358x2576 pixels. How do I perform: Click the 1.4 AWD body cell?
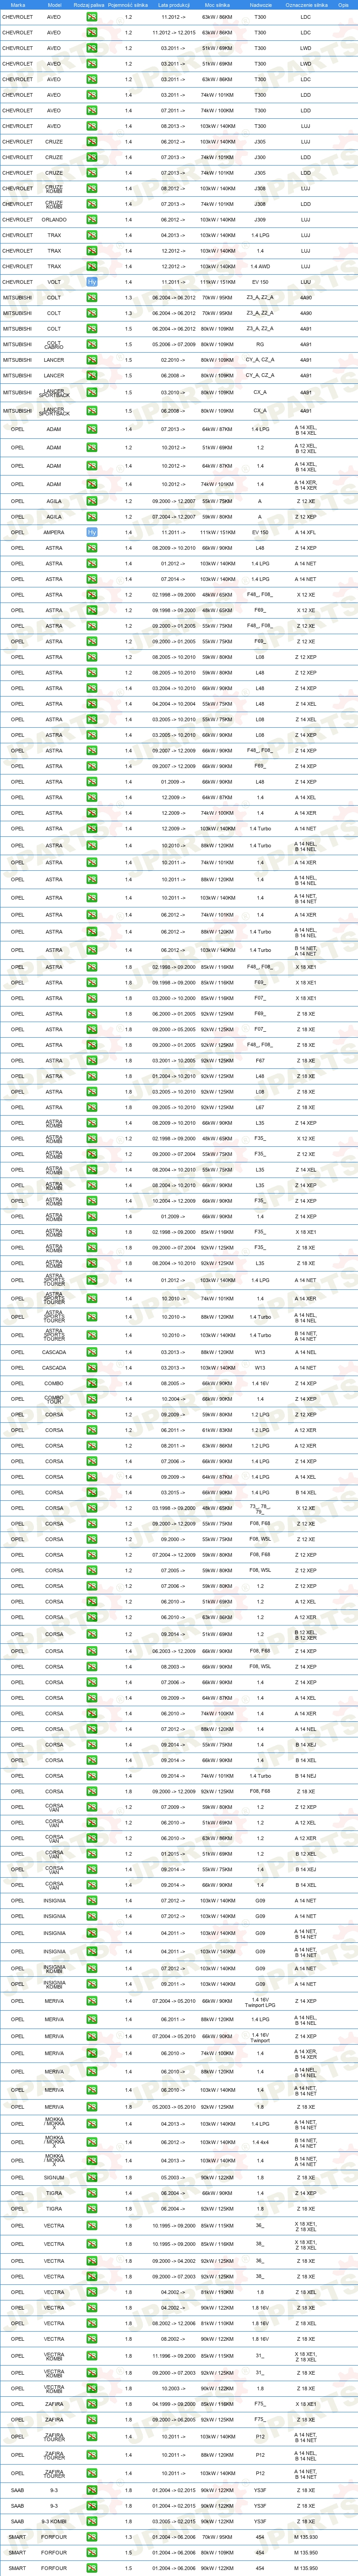click(260, 267)
